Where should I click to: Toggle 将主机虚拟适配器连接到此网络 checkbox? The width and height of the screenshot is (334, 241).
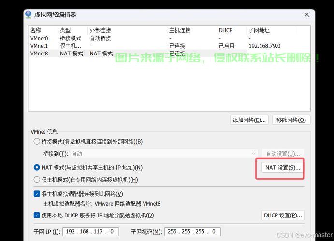pyautogui.click(x=37, y=194)
